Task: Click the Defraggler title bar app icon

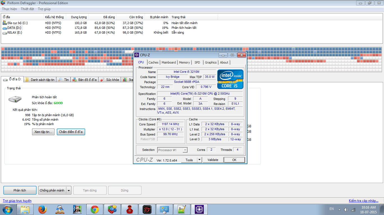Action: 3,3
